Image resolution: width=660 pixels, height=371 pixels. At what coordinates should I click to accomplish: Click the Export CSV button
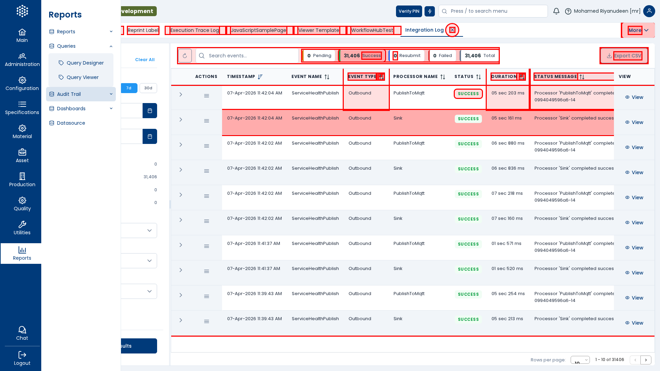coord(624,56)
